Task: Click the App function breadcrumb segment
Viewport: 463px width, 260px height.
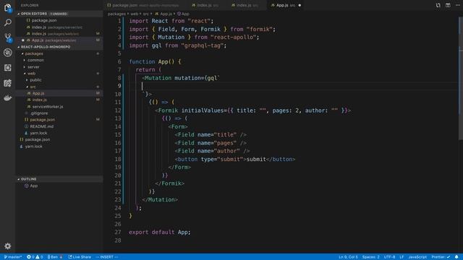Action: [x=183, y=14]
